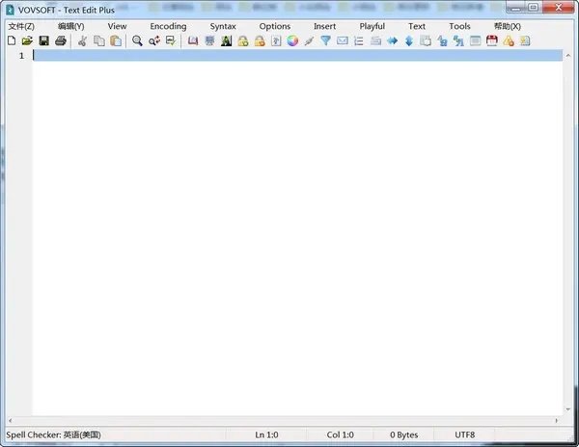Image resolution: width=579 pixels, height=447 pixels.
Task: Open Find with the magnifying glass icon
Action: click(x=138, y=41)
